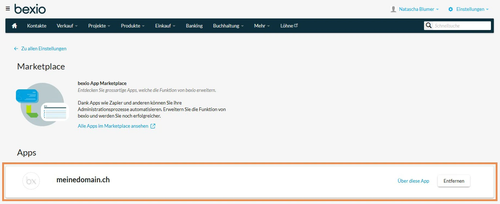500x204 pixels.
Task: Click the user avatar icon for Natascha Blumer
Action: click(x=393, y=9)
